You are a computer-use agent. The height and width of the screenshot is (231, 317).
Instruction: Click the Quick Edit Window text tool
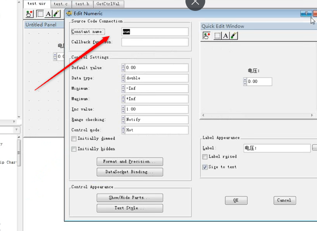225,36
